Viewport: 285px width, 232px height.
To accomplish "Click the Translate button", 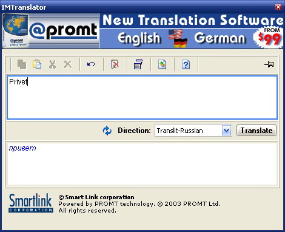I will tap(256, 131).
